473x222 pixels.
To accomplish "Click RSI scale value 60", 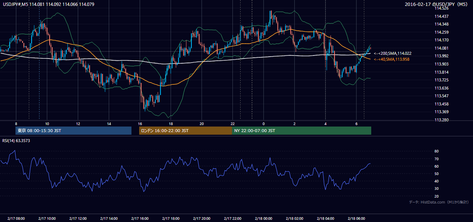I will 436,166.
